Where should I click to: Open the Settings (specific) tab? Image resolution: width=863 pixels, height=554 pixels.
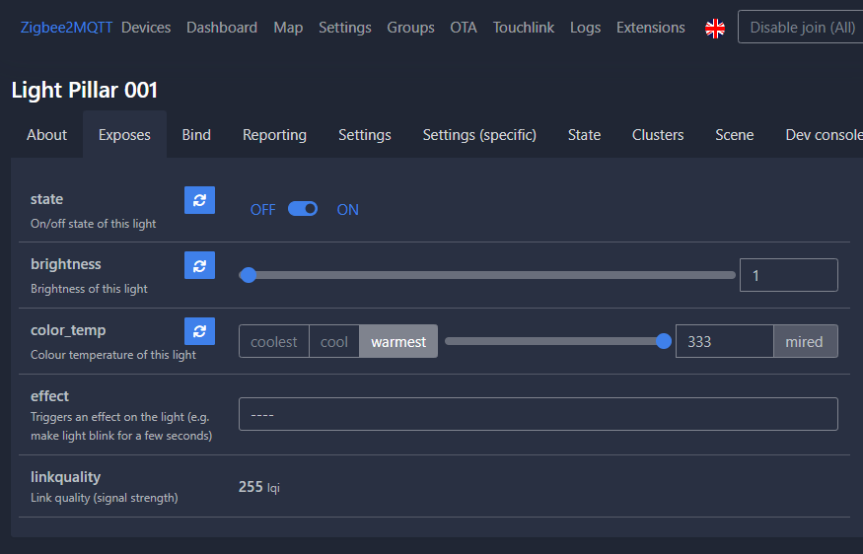[x=479, y=135]
